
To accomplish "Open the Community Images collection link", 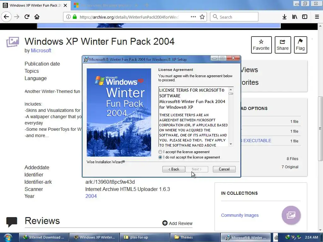I will 240,215.
